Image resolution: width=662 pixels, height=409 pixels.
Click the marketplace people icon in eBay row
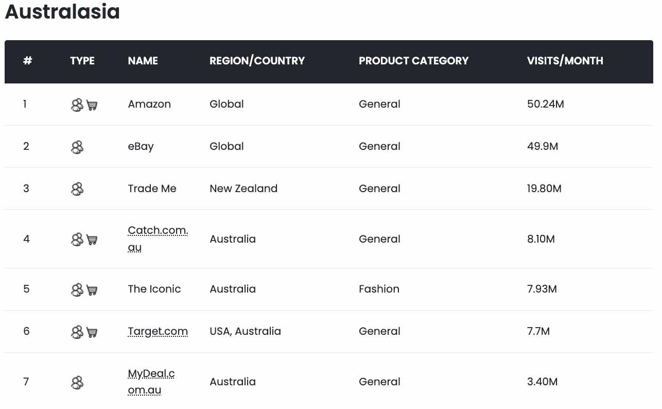point(77,147)
